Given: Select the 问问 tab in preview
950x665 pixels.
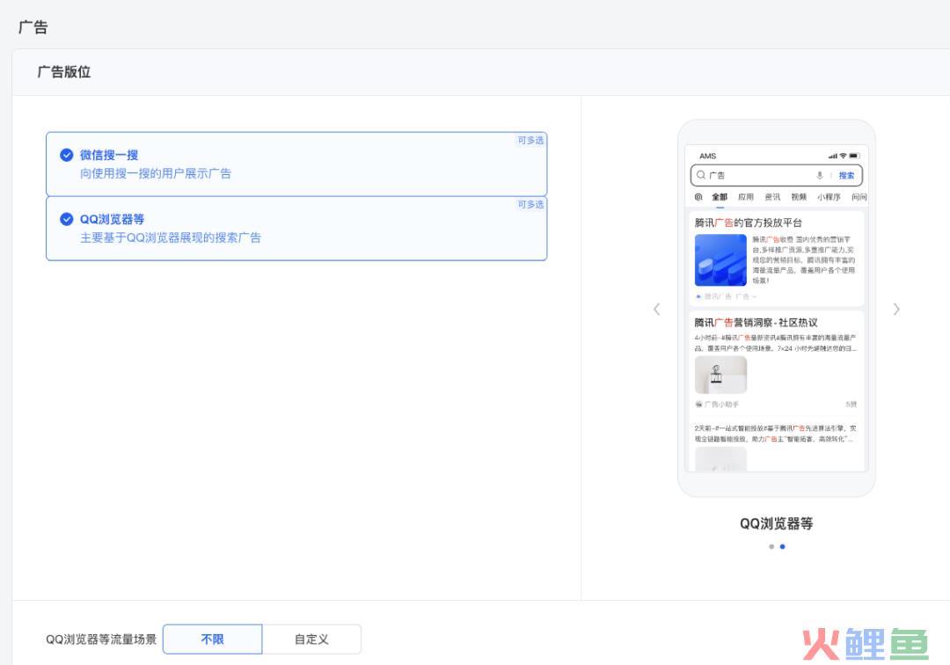Looking at the screenshot, I should 859,197.
